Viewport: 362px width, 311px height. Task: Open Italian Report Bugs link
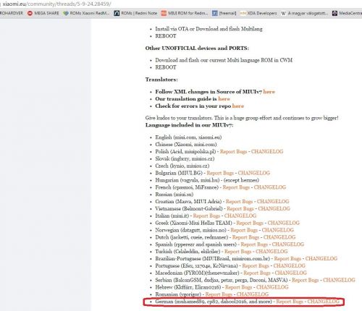[206, 216]
